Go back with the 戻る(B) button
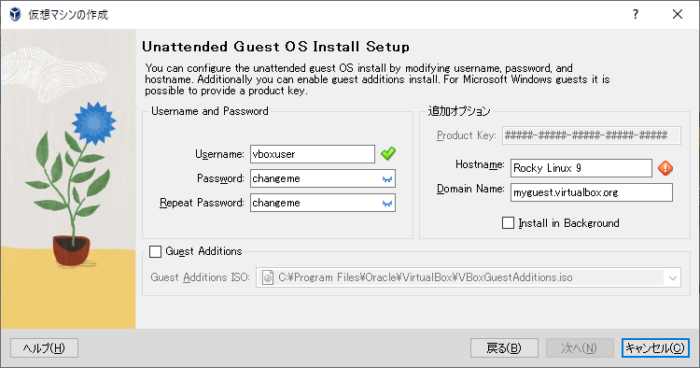The image size is (700, 368). (504, 347)
